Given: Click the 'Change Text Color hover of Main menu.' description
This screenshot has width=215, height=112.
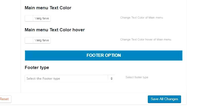Looking at the screenshot, I should coord(146,40).
